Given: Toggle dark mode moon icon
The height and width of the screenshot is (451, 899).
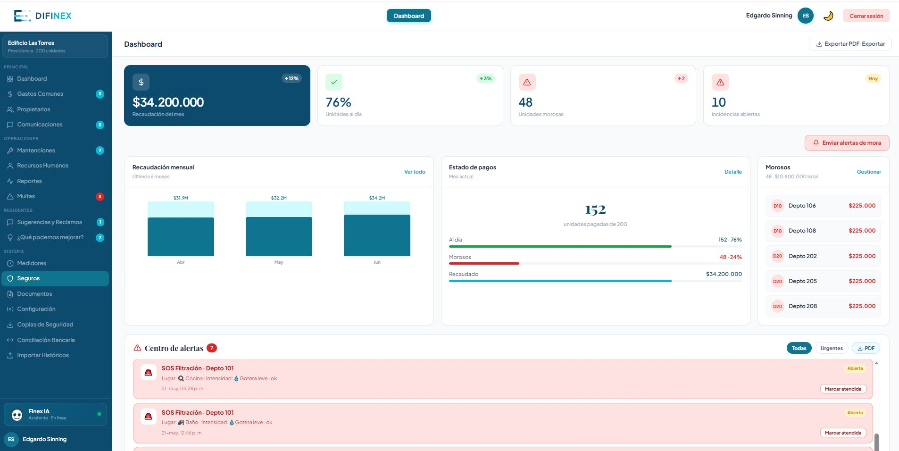Looking at the screenshot, I should coord(828,16).
